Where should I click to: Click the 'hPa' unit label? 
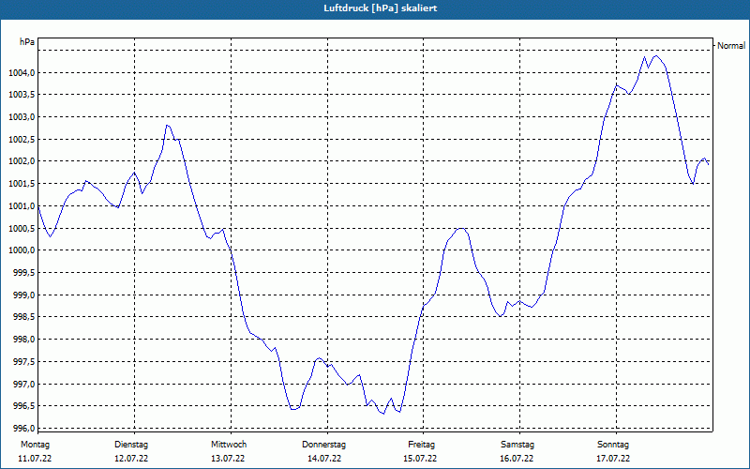click(27, 42)
